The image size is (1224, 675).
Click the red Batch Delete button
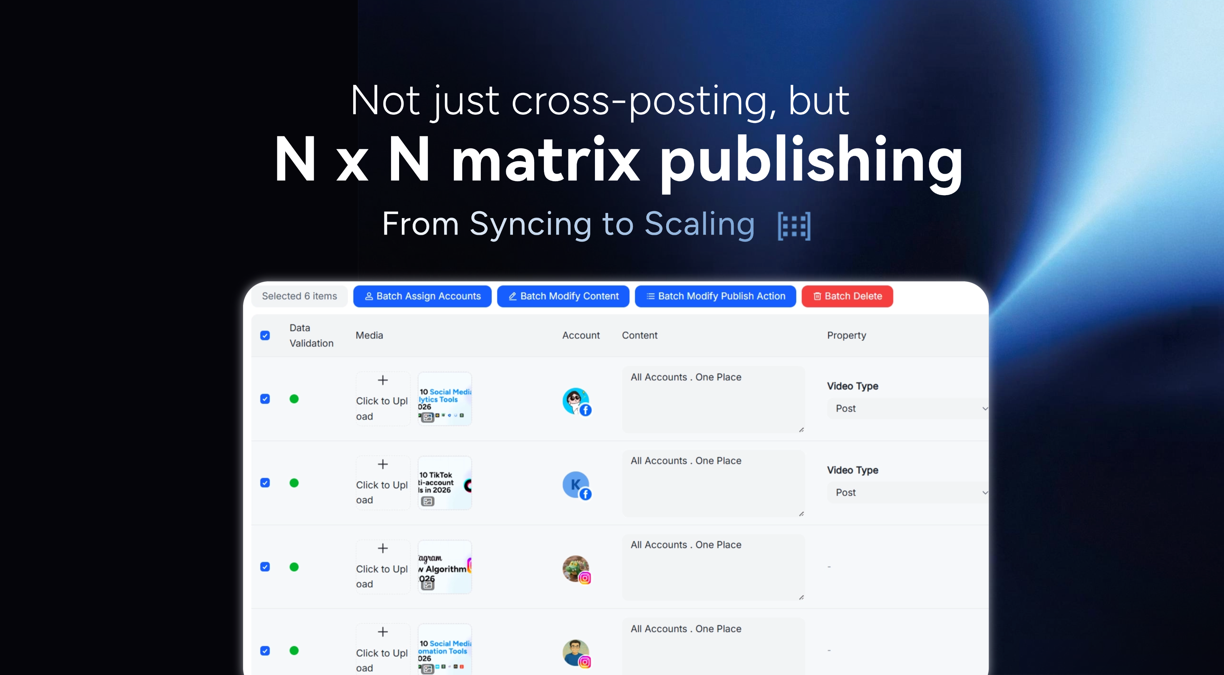[x=847, y=296]
